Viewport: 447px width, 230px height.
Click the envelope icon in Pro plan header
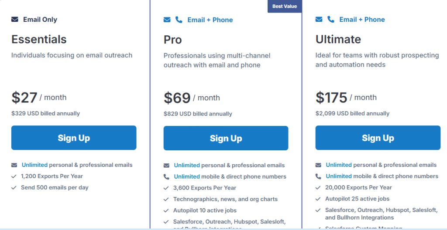click(167, 20)
